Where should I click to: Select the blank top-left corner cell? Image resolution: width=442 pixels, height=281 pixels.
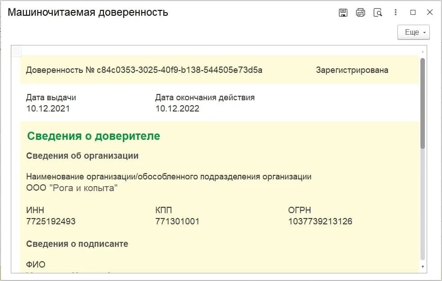[x=16, y=51]
